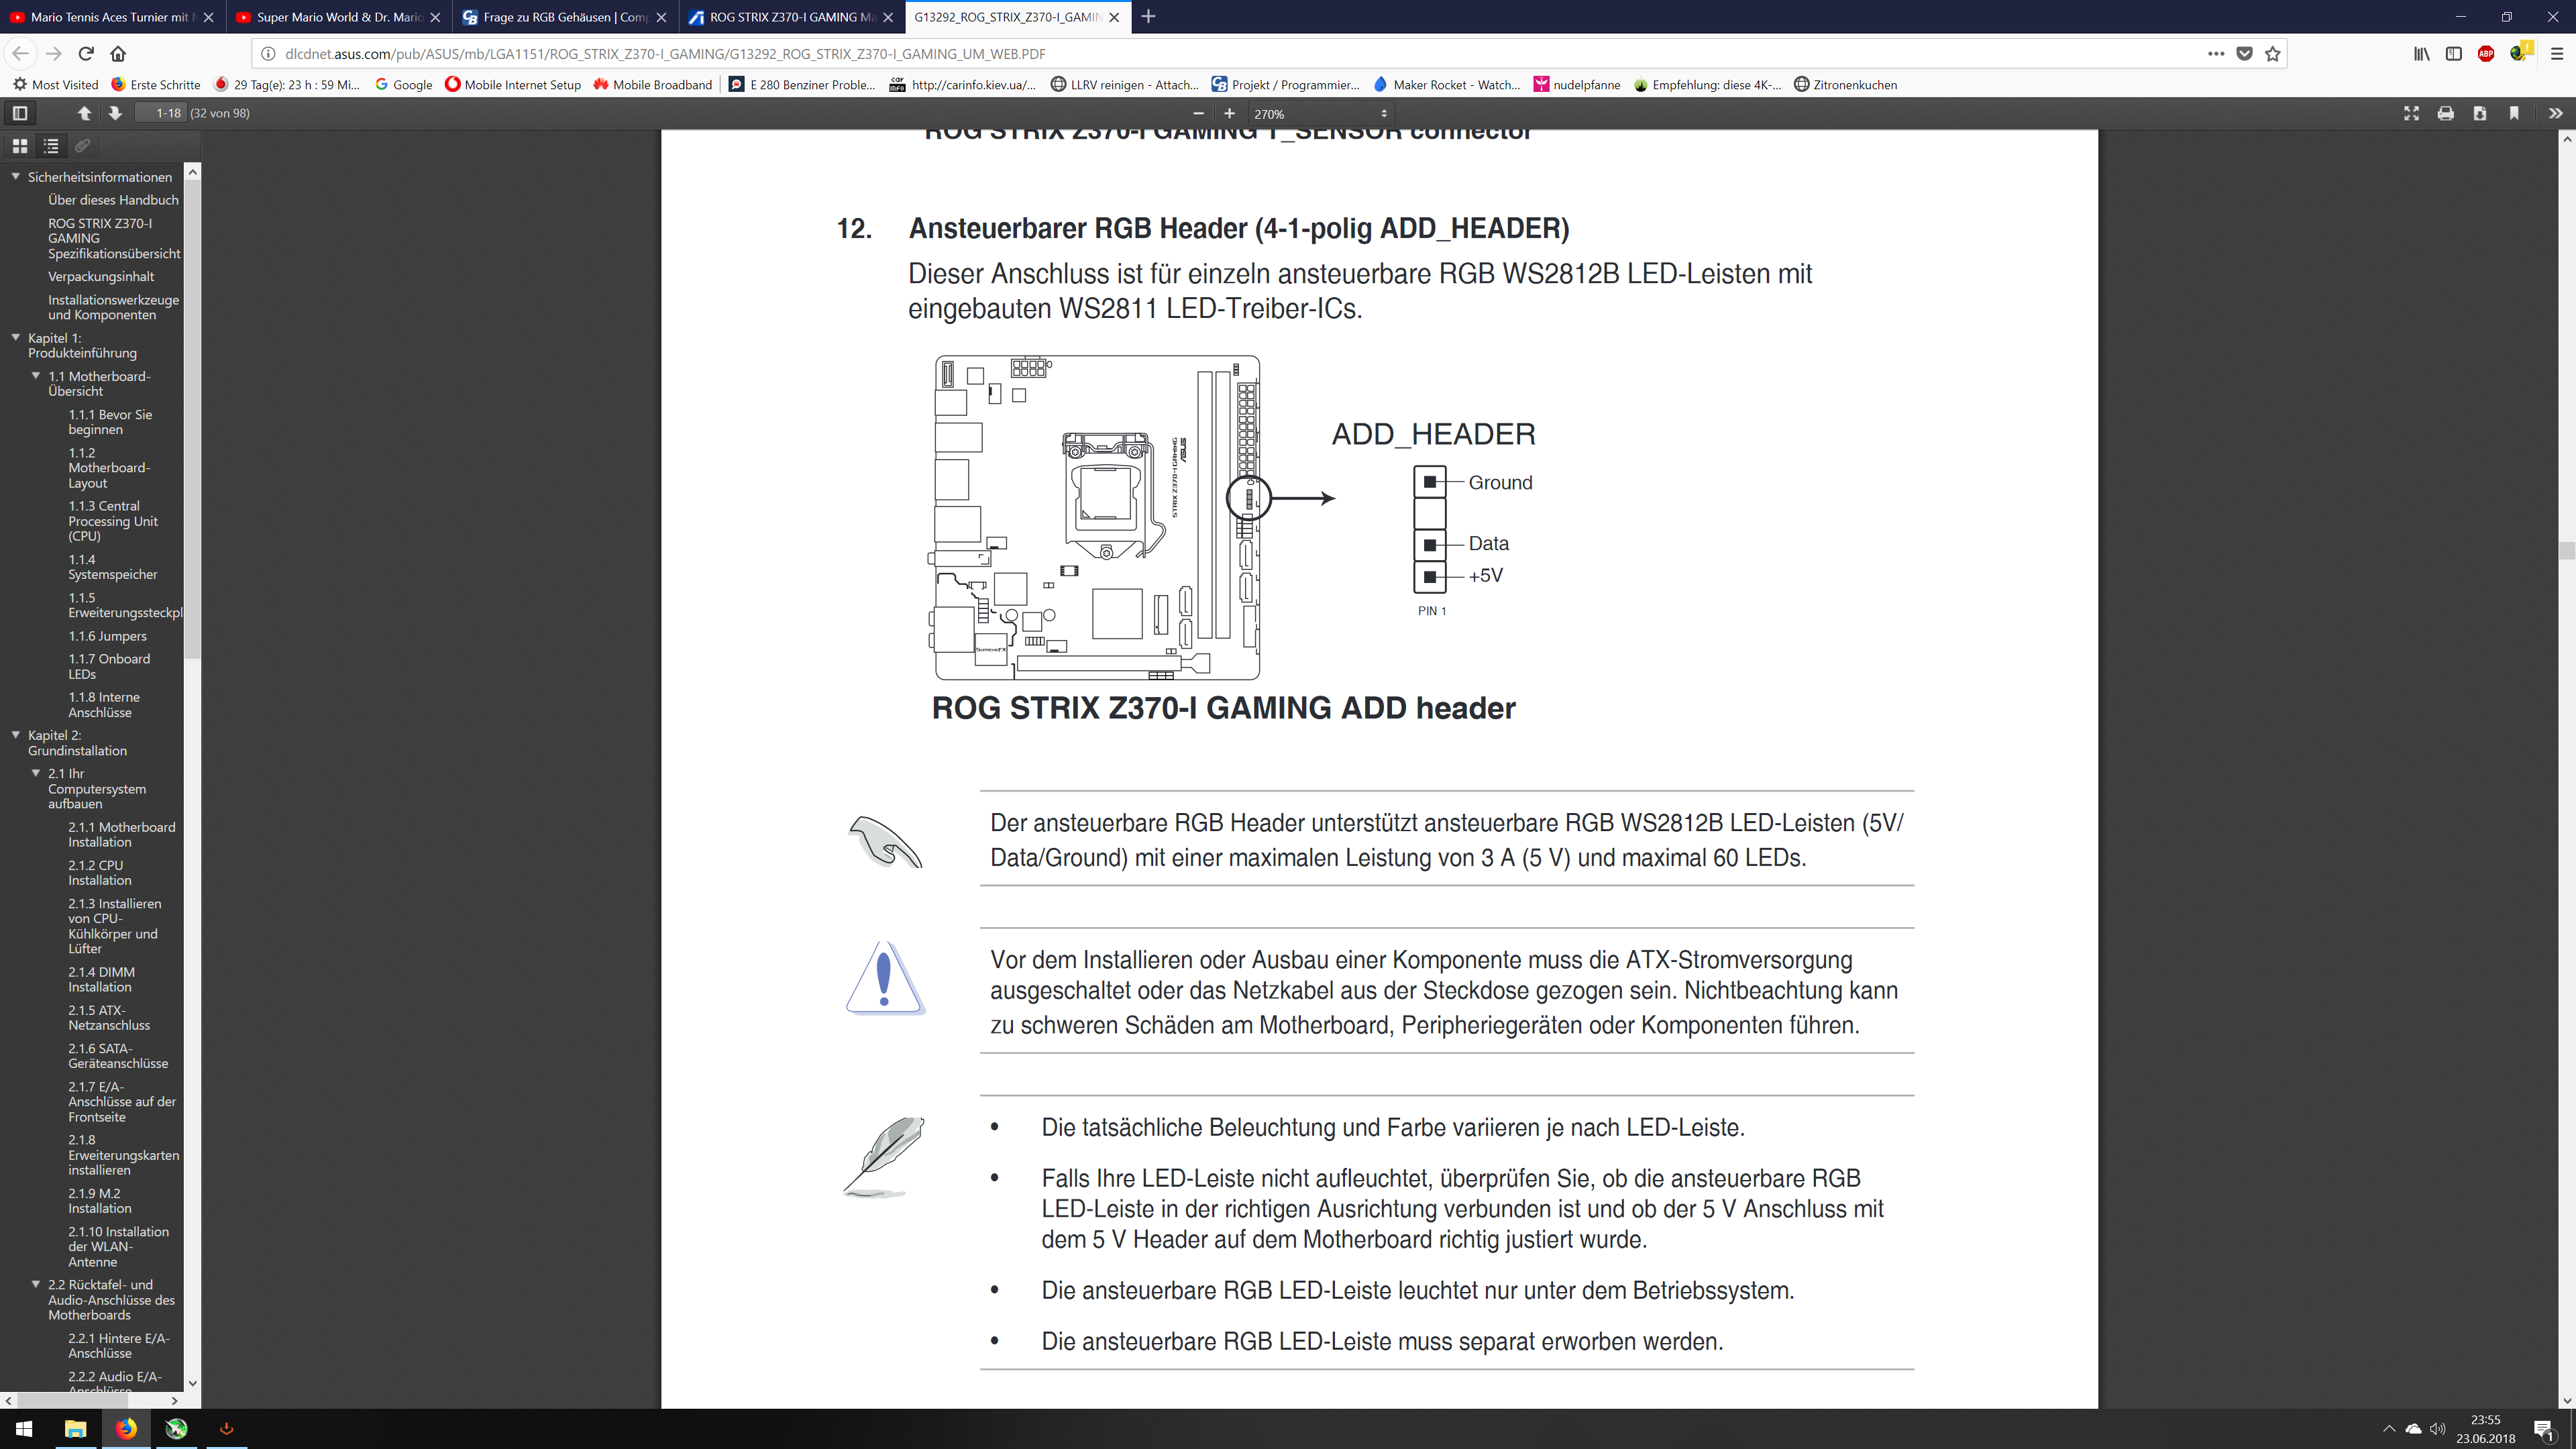Show document outline view in sidebar
Screen dimensions: 2576x1449
(51, 146)
